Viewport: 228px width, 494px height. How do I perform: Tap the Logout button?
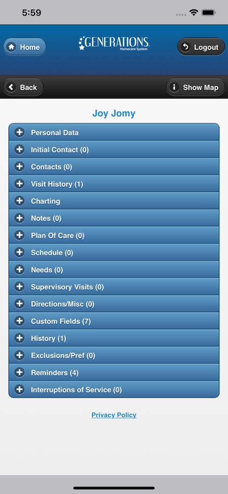[201, 47]
